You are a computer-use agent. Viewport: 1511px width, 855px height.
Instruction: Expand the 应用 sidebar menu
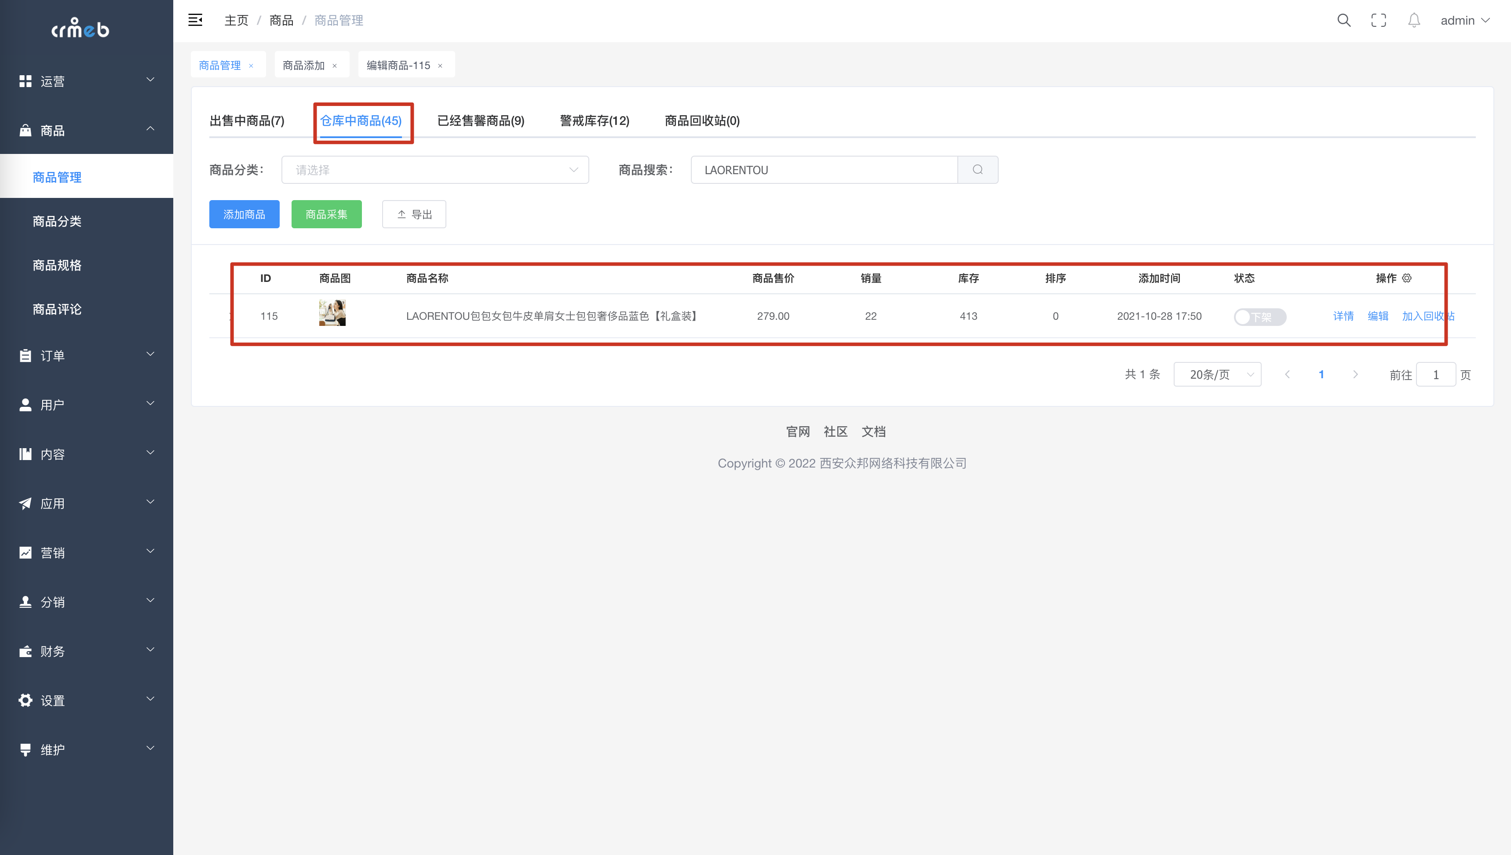(86, 503)
